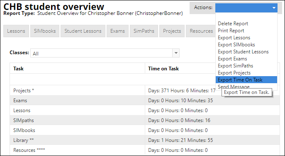Select Export Time On Task option
Viewport: 285px width, 156px height.
[x=246, y=80]
